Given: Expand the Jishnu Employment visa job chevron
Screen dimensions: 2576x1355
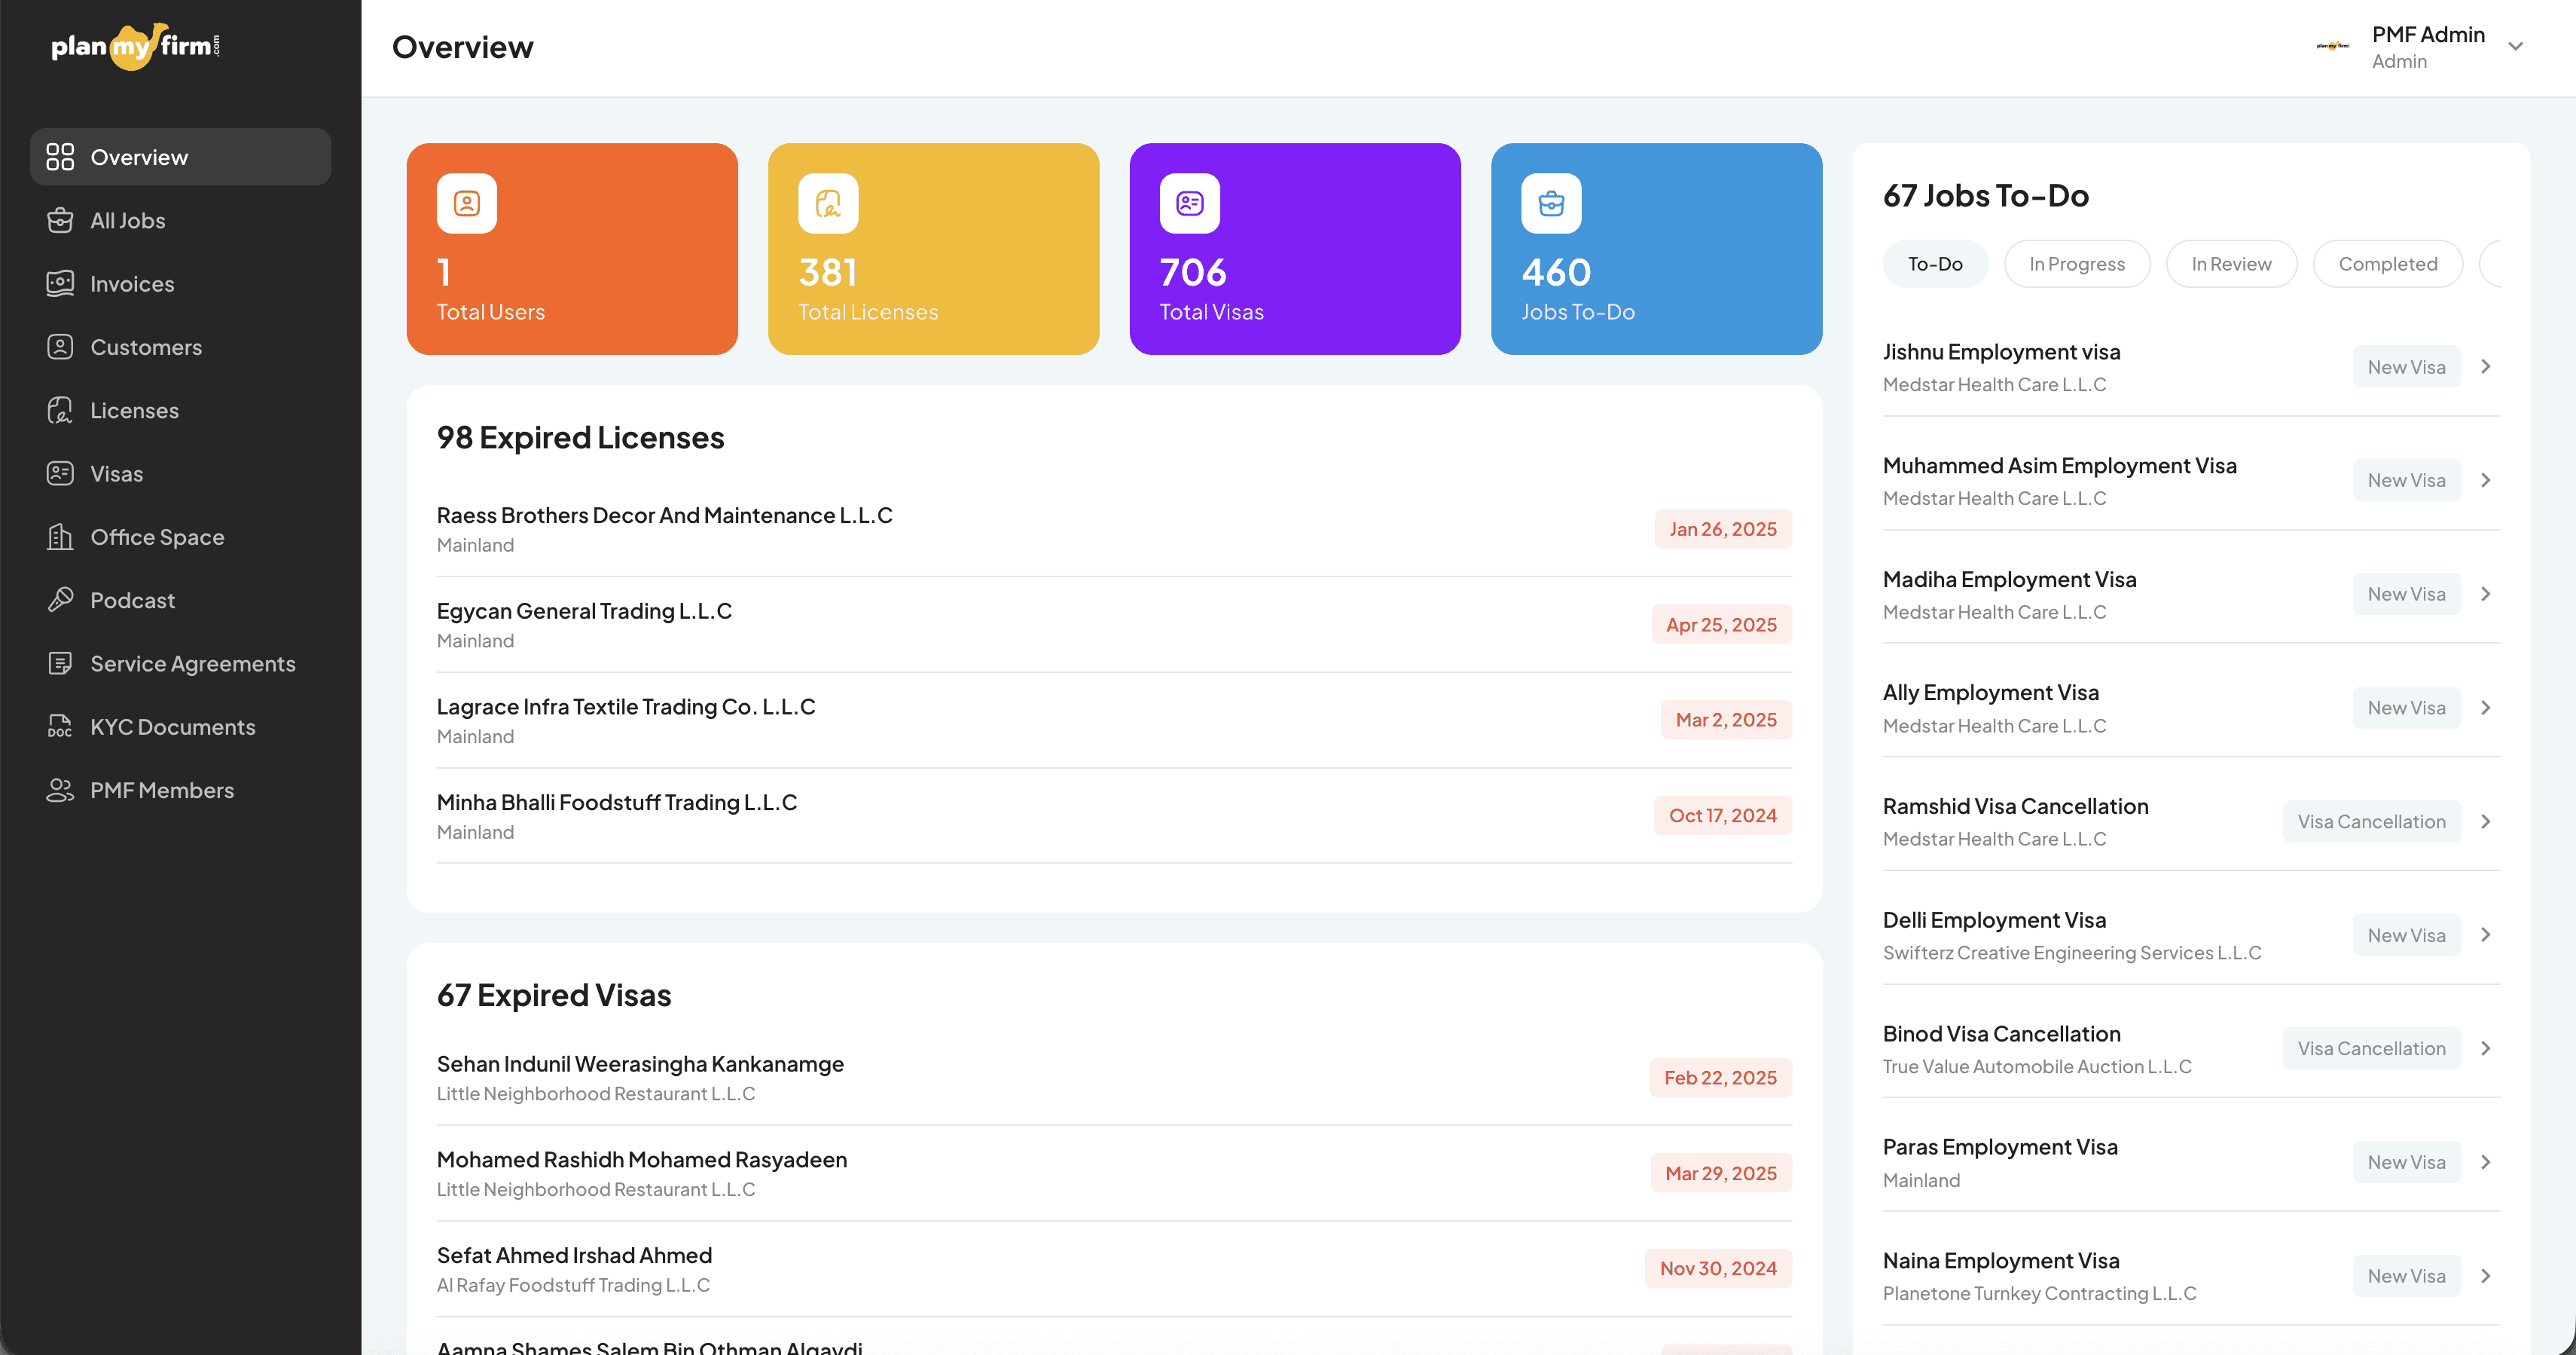Looking at the screenshot, I should (2485, 366).
